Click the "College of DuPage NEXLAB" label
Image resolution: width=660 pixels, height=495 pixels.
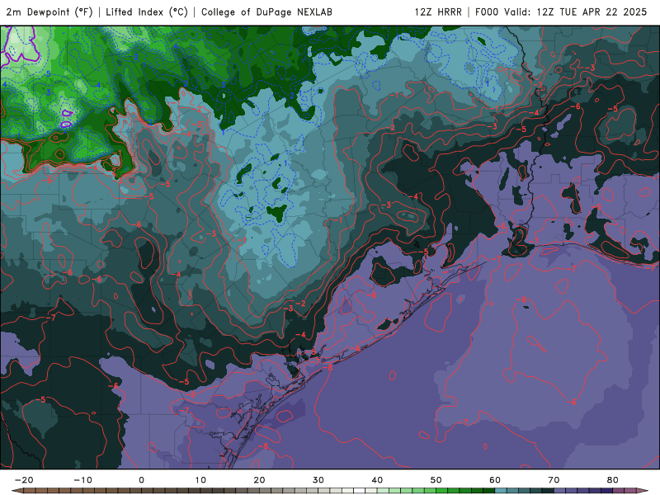(x=266, y=12)
